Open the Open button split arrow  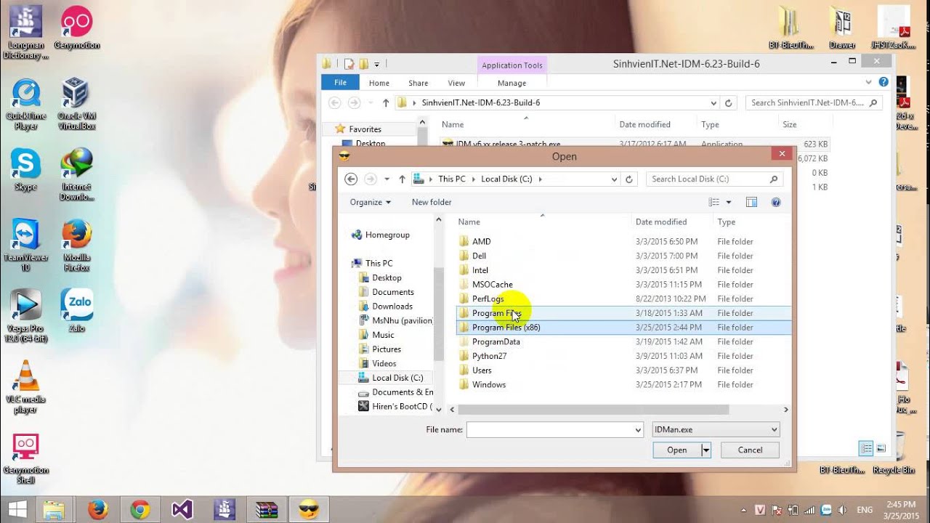705,450
